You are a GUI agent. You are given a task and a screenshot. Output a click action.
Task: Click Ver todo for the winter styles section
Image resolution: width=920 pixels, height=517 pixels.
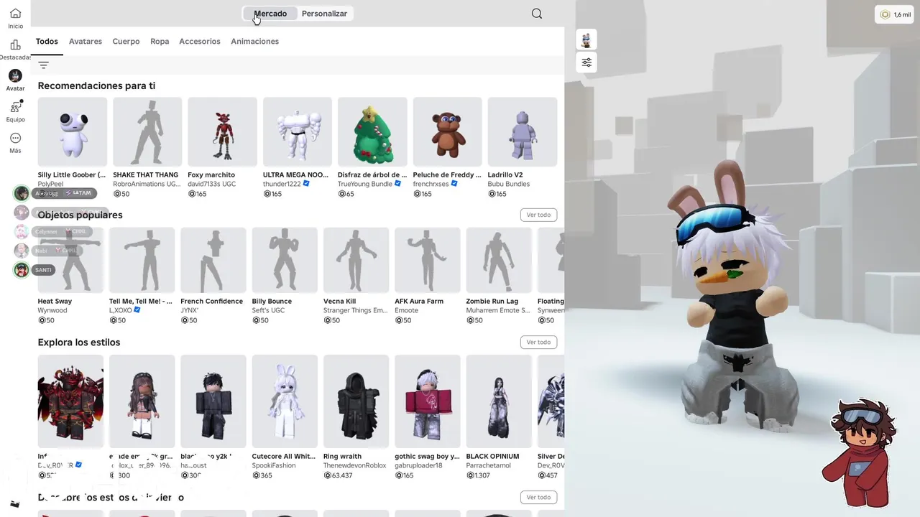coord(538,497)
